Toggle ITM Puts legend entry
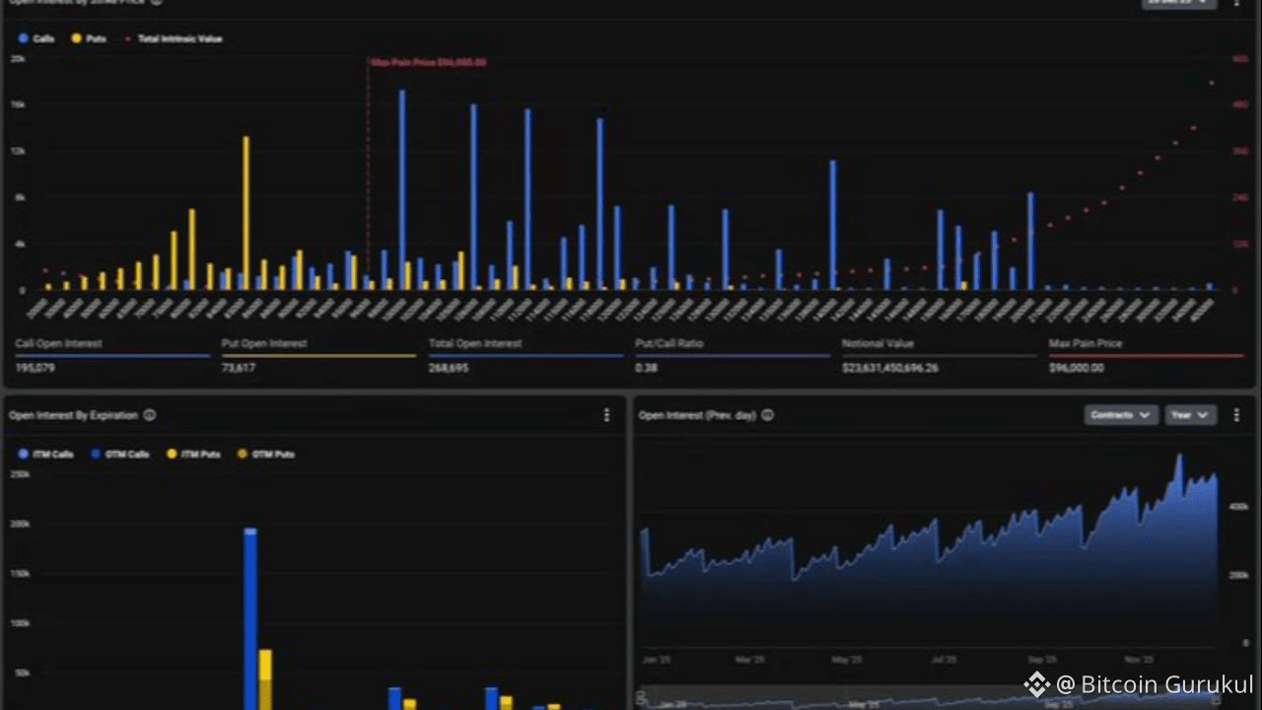Screen dimensions: 1262x710 193,455
